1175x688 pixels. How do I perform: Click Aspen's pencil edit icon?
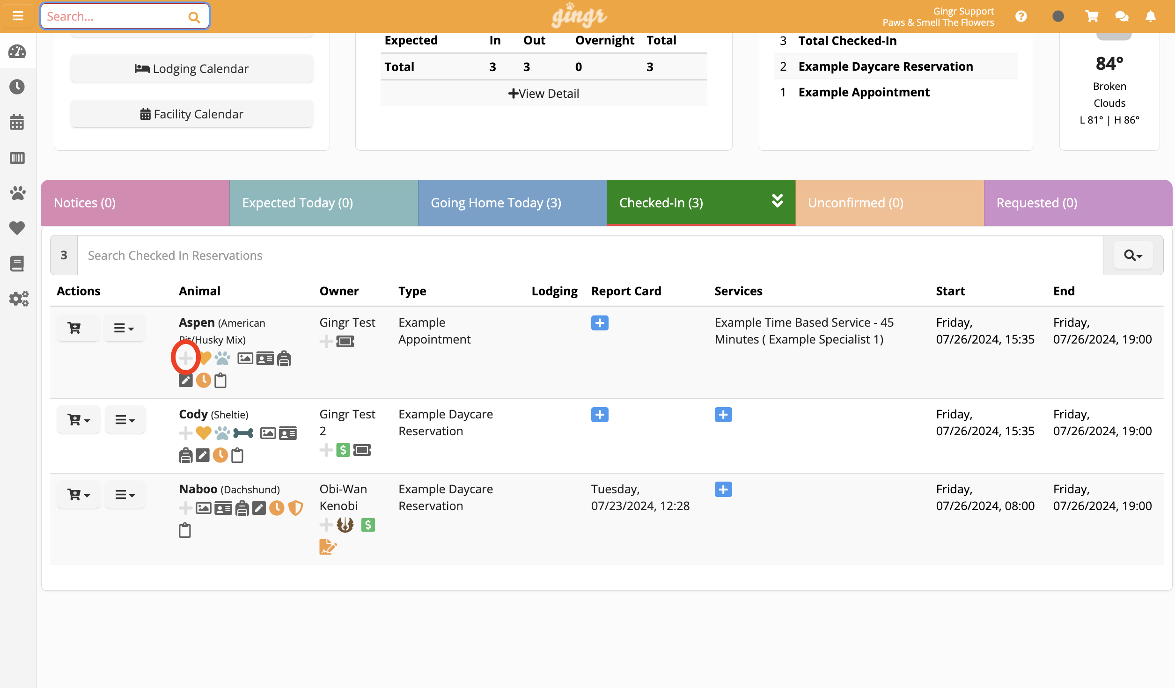click(x=185, y=380)
